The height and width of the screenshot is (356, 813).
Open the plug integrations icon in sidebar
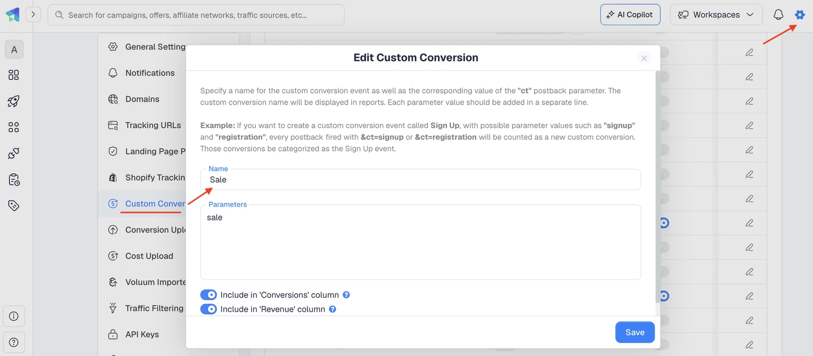coord(14,153)
